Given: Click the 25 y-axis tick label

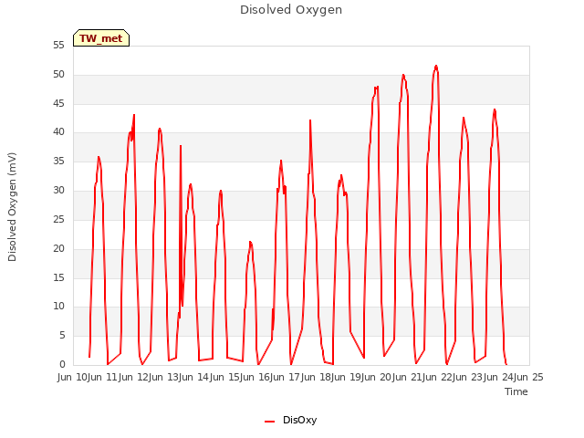Looking at the screenshot, I should [58, 219].
